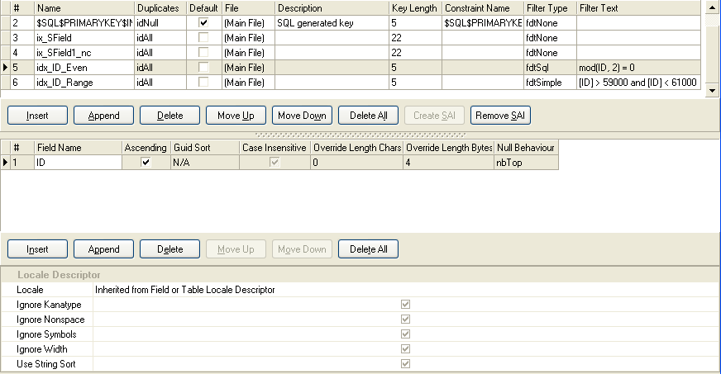721x374 pixels.
Task: Open the Filter Type cell showing fdtSql
Action: [x=548, y=68]
